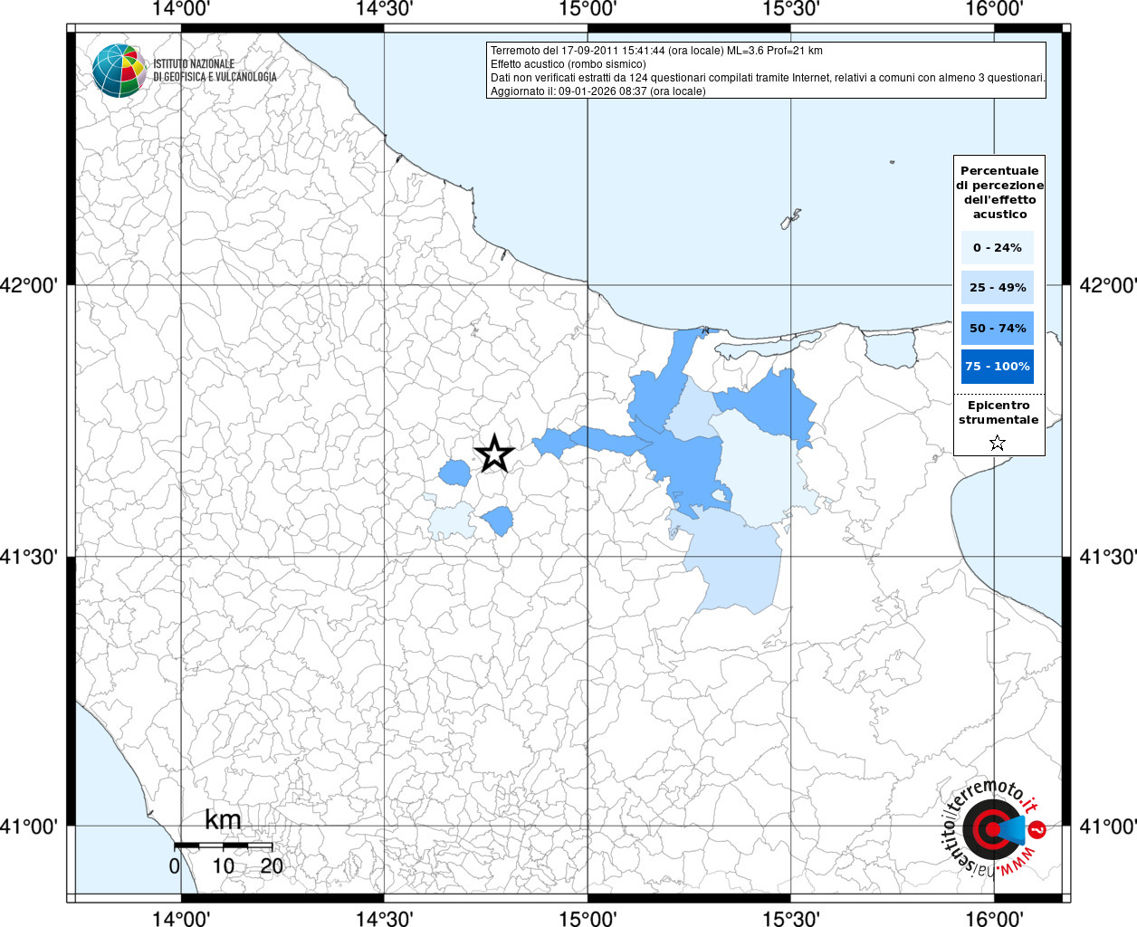Viewport: 1137px width, 927px height.
Task: Click the 'Percentuale di percezione' legend title
Action: [999, 192]
